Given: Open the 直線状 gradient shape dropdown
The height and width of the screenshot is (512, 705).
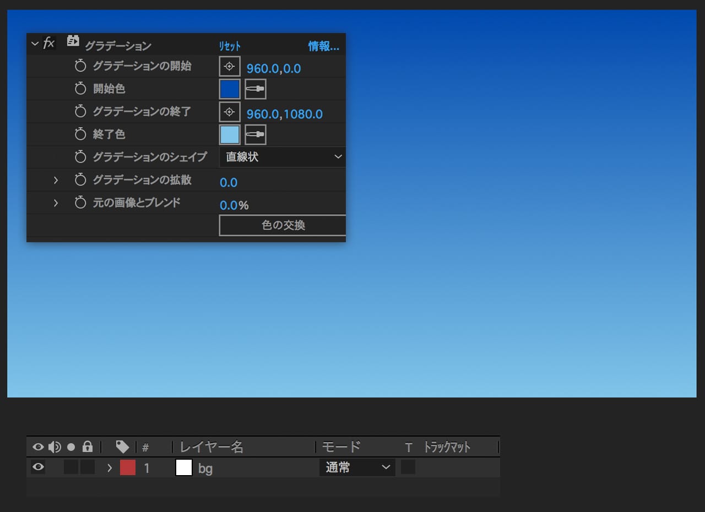Looking at the screenshot, I should tap(283, 157).
